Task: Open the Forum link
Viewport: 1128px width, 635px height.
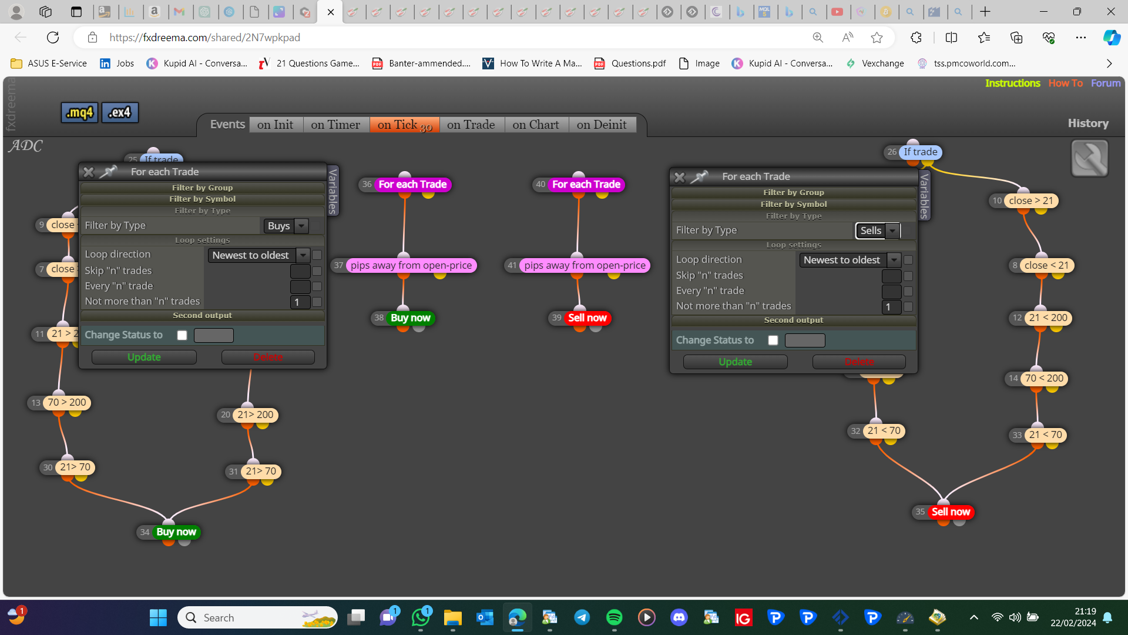Action: pyautogui.click(x=1106, y=83)
